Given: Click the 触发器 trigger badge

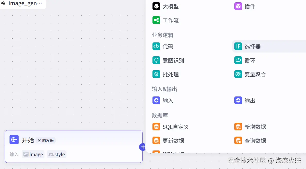Looking at the screenshot, I should (46, 140).
